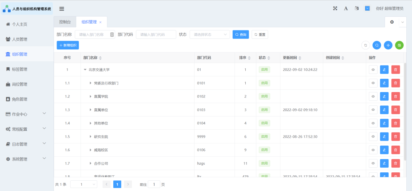Open 标签管理 in sidebar
This screenshot has height=191, width=412.
pos(26,69)
